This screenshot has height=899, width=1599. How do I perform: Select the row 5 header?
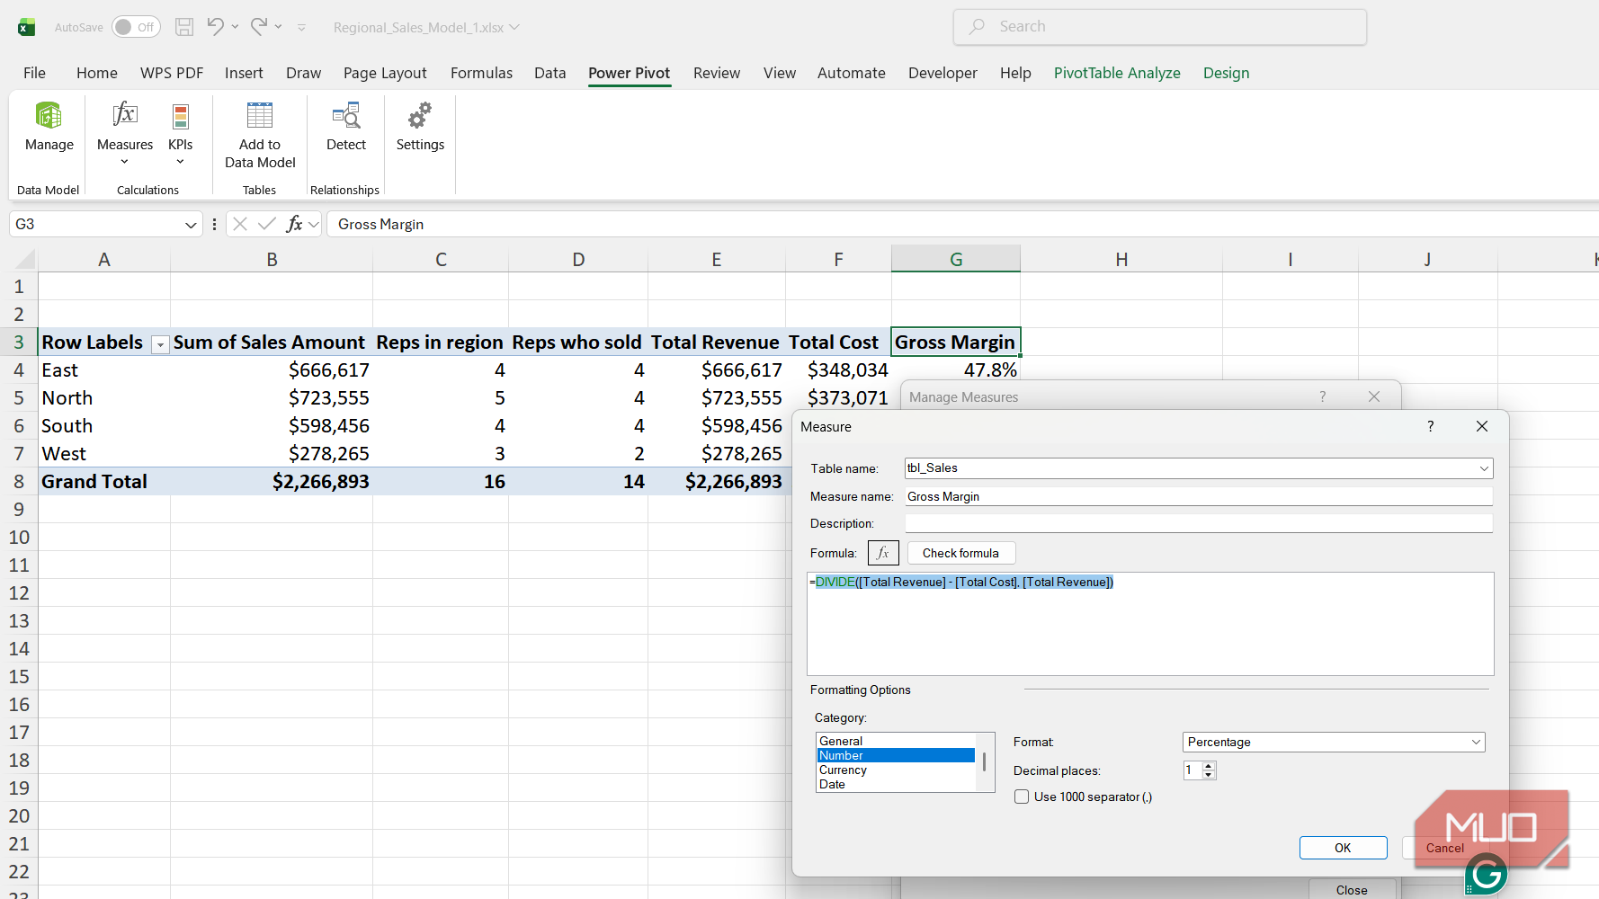19,398
